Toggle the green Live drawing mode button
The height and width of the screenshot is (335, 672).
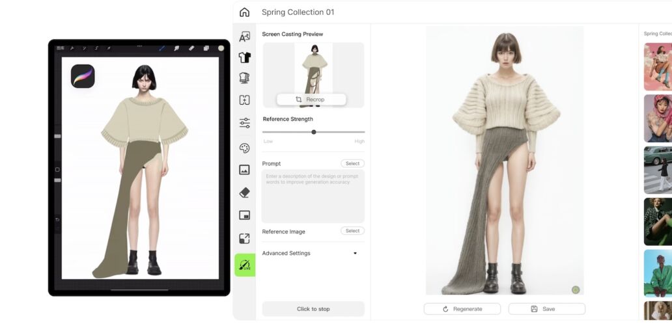[x=245, y=265]
